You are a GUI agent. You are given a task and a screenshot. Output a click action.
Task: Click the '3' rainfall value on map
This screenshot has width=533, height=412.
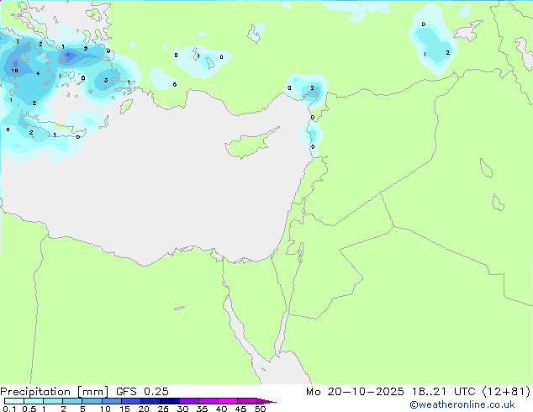click(x=106, y=80)
